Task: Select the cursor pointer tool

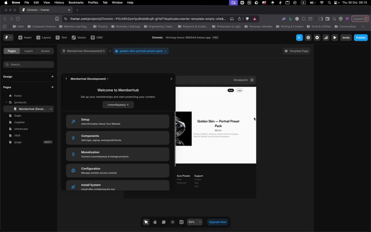Action: pos(146,222)
